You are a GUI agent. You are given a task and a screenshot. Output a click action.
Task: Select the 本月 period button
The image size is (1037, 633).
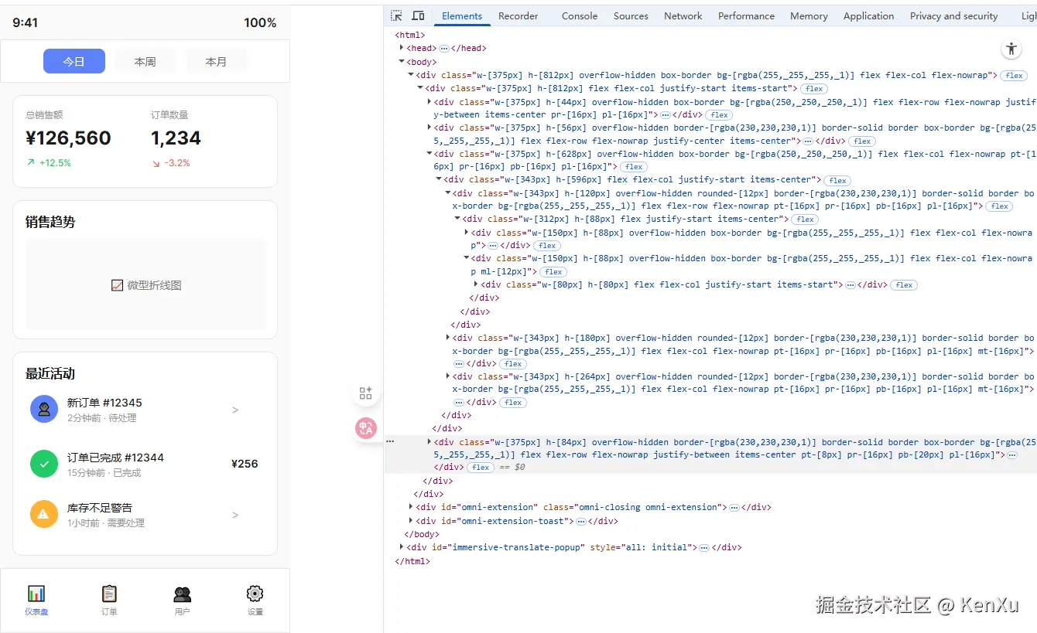[216, 61]
